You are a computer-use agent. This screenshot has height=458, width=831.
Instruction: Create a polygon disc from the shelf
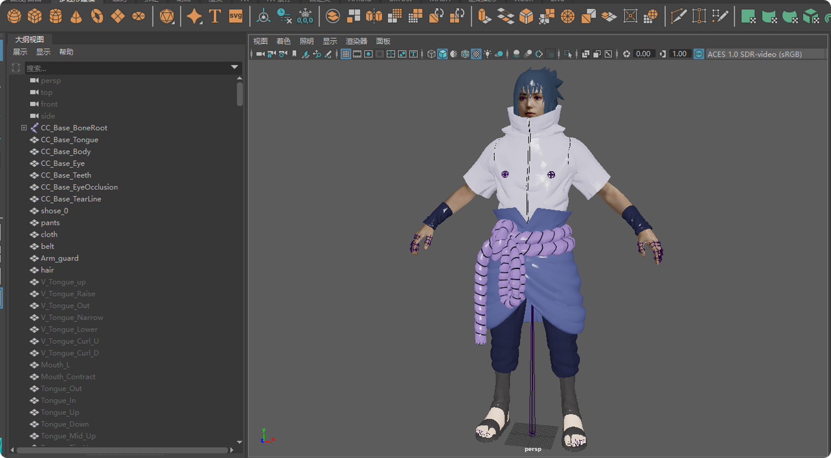coord(138,16)
